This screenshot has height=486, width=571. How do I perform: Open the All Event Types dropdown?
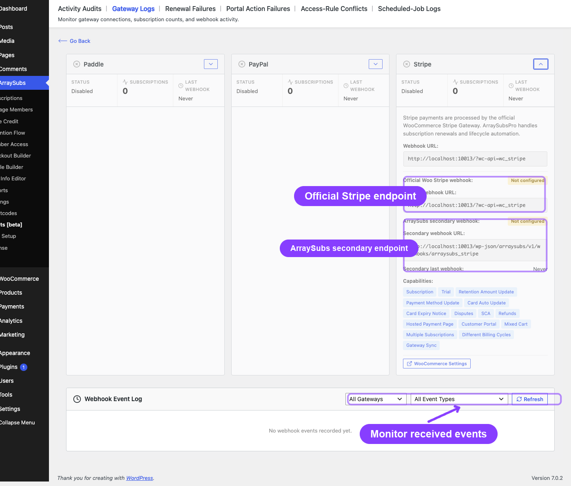(459, 399)
